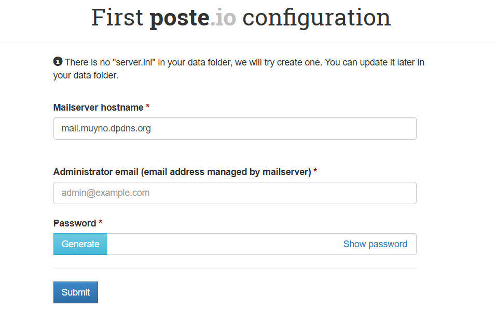Toggle Show password link

click(x=375, y=244)
